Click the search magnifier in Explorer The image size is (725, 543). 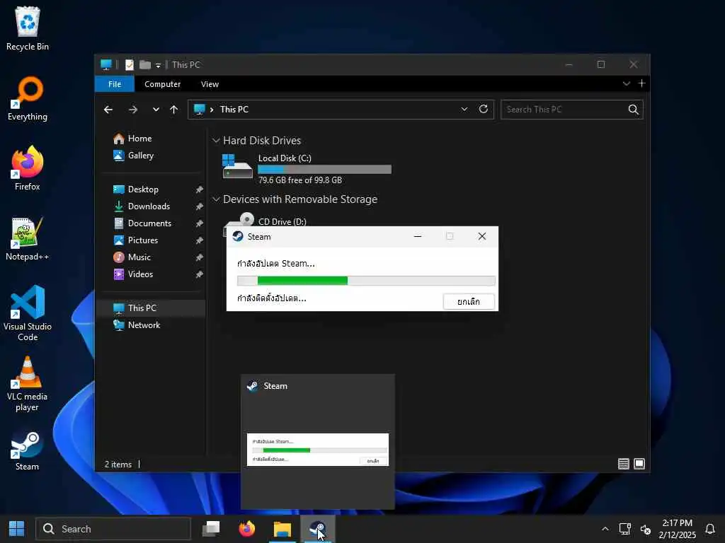(x=634, y=110)
